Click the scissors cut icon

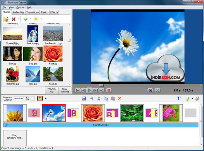(99, 99)
